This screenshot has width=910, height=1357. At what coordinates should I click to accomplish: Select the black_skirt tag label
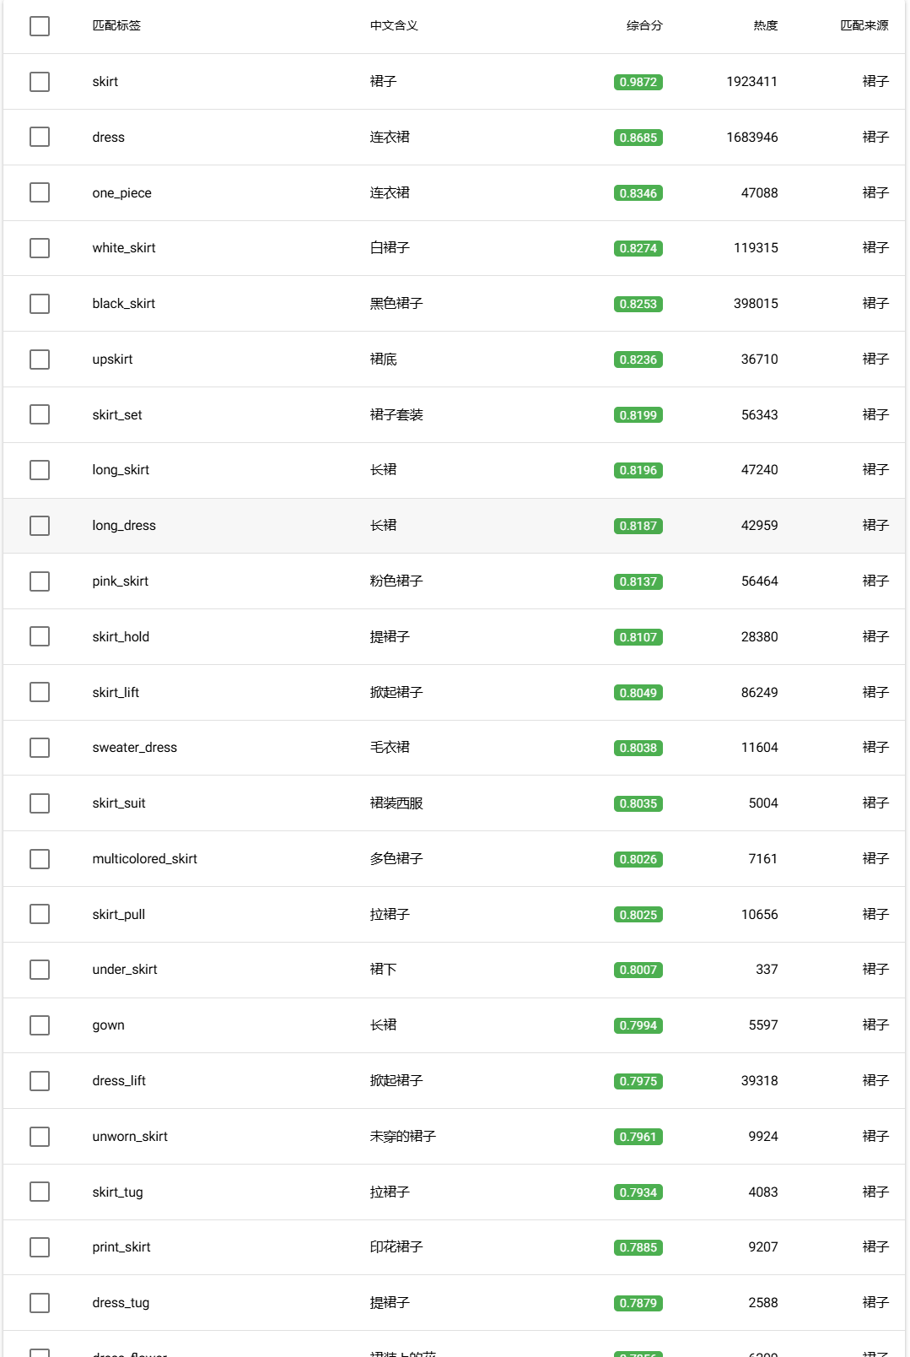[124, 304]
